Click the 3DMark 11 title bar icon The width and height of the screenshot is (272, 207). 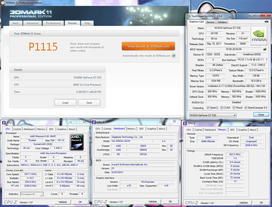coord(3,3)
